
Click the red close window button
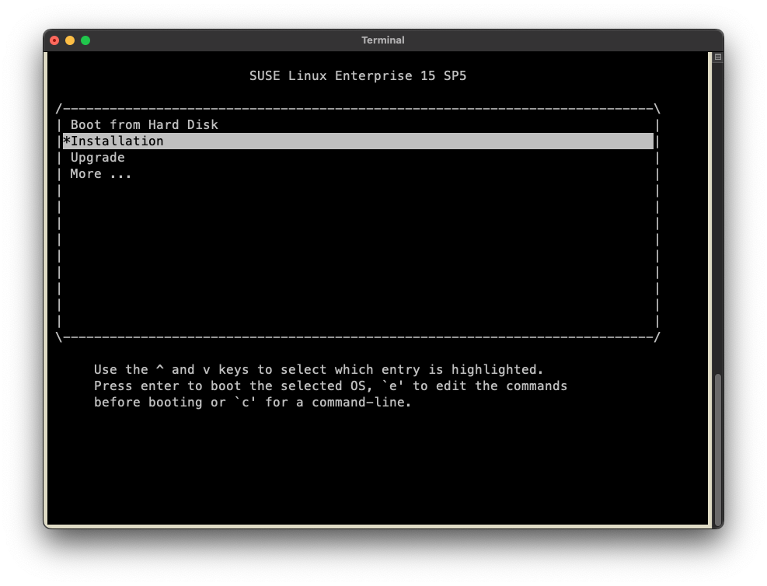tap(54, 40)
